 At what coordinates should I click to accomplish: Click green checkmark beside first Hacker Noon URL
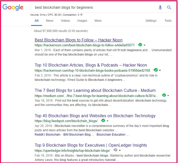[140, 45]
